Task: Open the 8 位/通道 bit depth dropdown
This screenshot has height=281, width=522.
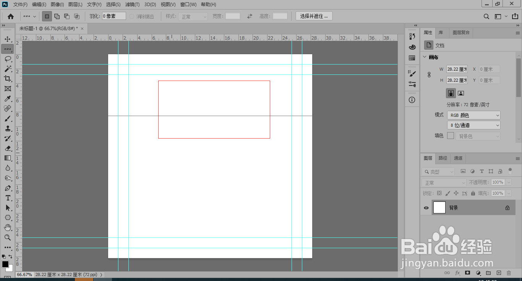Action: pyautogui.click(x=473, y=125)
